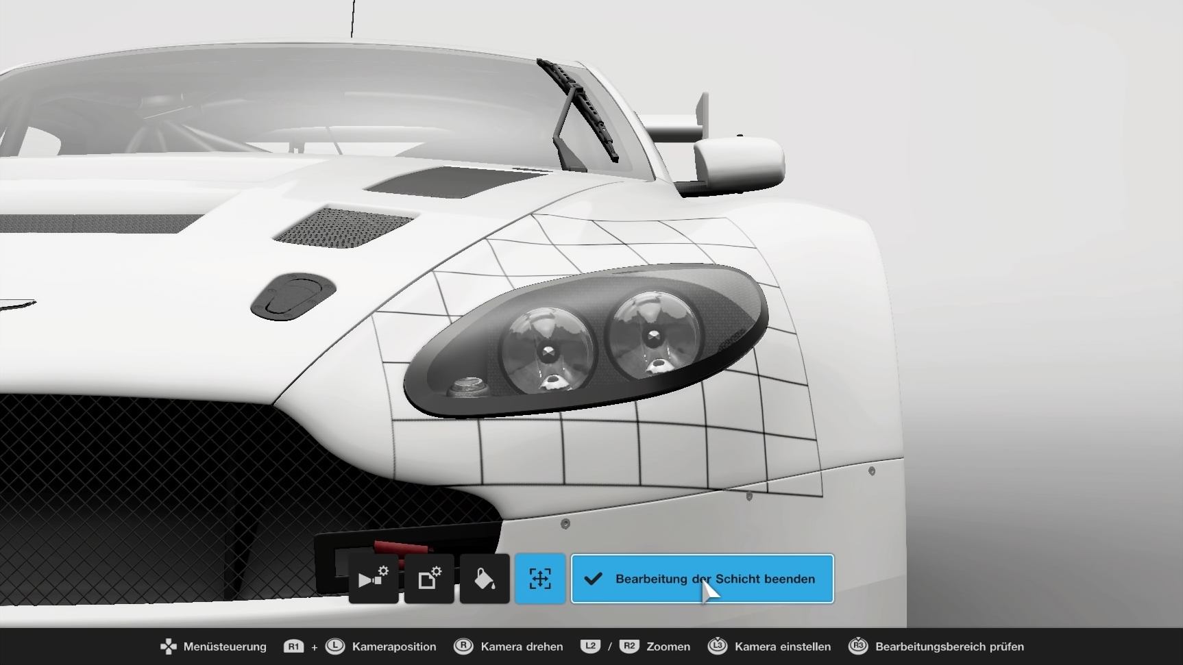
Task: Click the left stick Kameraposition icon
Action: (335, 647)
